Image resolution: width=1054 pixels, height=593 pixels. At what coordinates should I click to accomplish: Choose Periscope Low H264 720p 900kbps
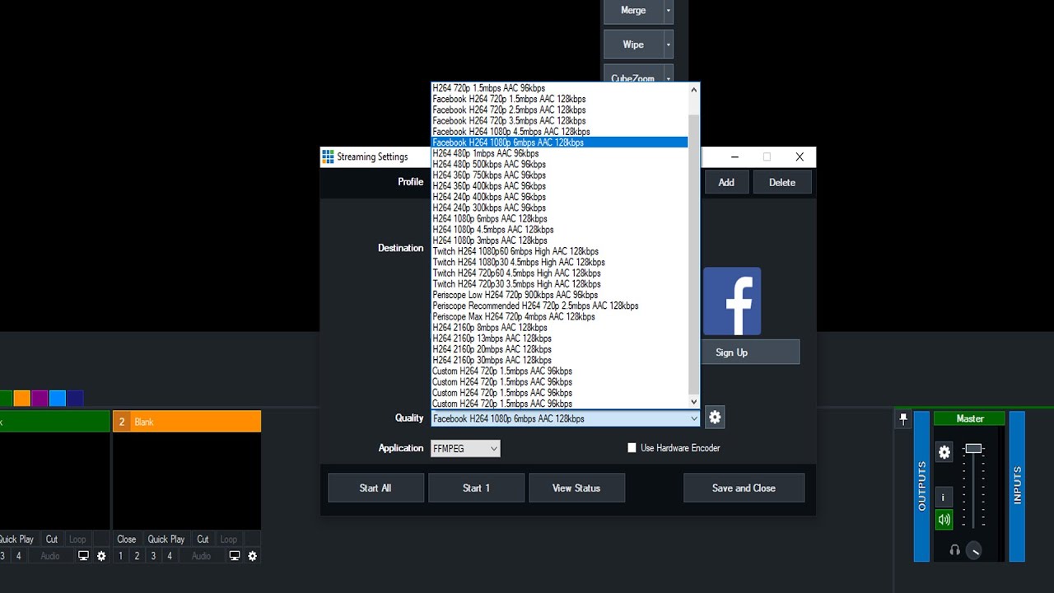[559, 295]
